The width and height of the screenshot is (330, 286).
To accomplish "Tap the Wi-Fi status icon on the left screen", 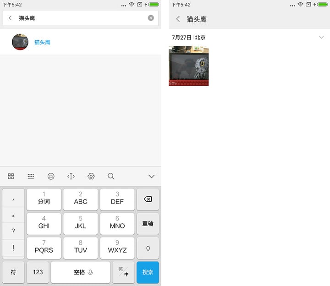I will pyautogui.click(x=132, y=5).
